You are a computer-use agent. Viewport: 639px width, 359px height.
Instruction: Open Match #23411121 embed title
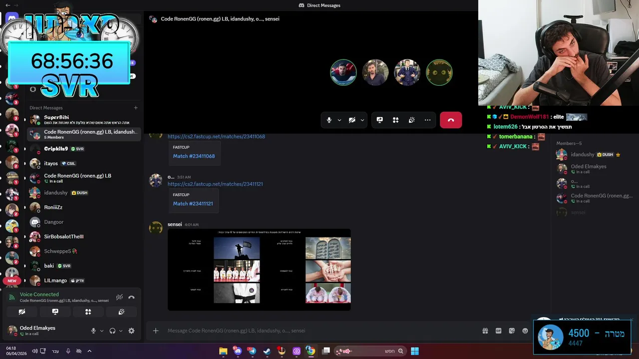tap(193, 203)
